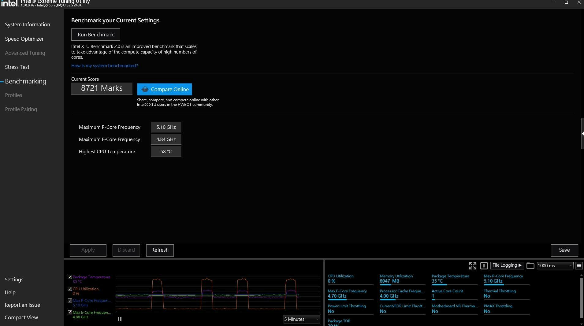Select Motherboard VR Thermal monitor tile
This screenshot has width=584, height=326.
tap(455, 309)
